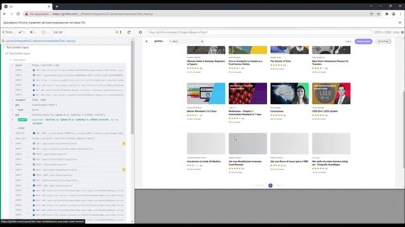The width and height of the screenshot is (405, 227).
Task: Clear the Sport search with the X icon
Action: pos(202,41)
